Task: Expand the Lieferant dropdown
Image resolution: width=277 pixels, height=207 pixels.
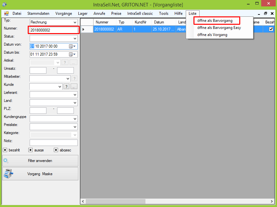Action: (x=75, y=95)
